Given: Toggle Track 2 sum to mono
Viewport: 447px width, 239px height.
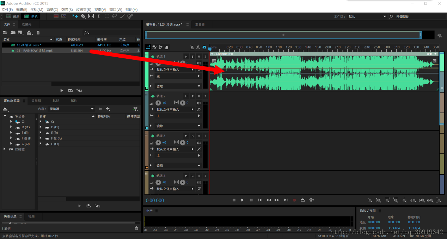Looking at the screenshot, I should tap(199, 103).
